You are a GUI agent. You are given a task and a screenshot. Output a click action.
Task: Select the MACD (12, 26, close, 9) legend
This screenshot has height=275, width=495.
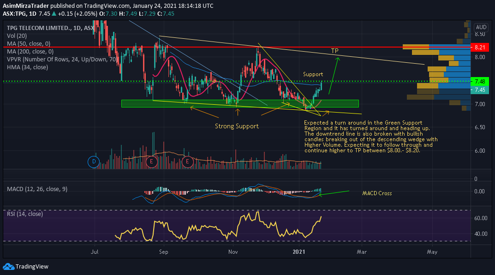point(37,189)
